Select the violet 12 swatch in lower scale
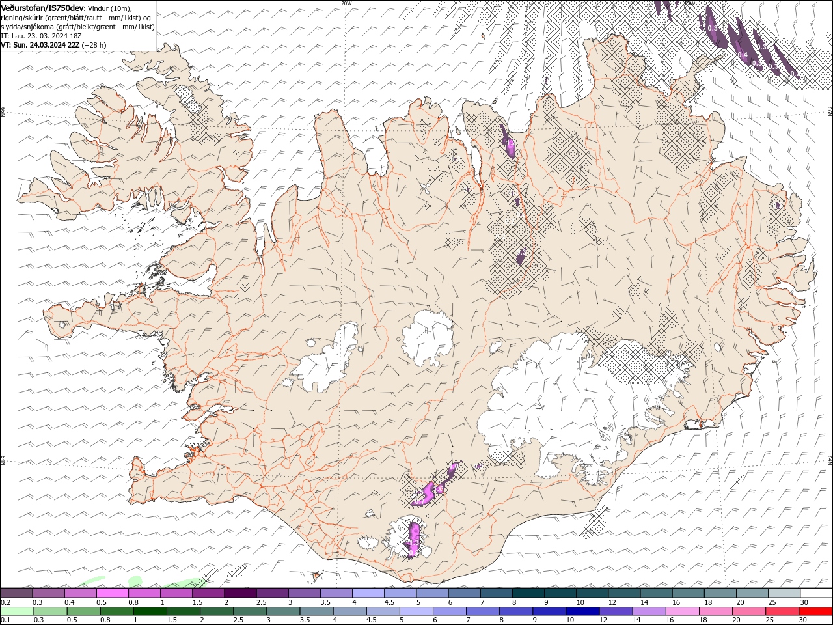Image resolution: width=833 pixels, height=625 pixels. tap(616, 611)
